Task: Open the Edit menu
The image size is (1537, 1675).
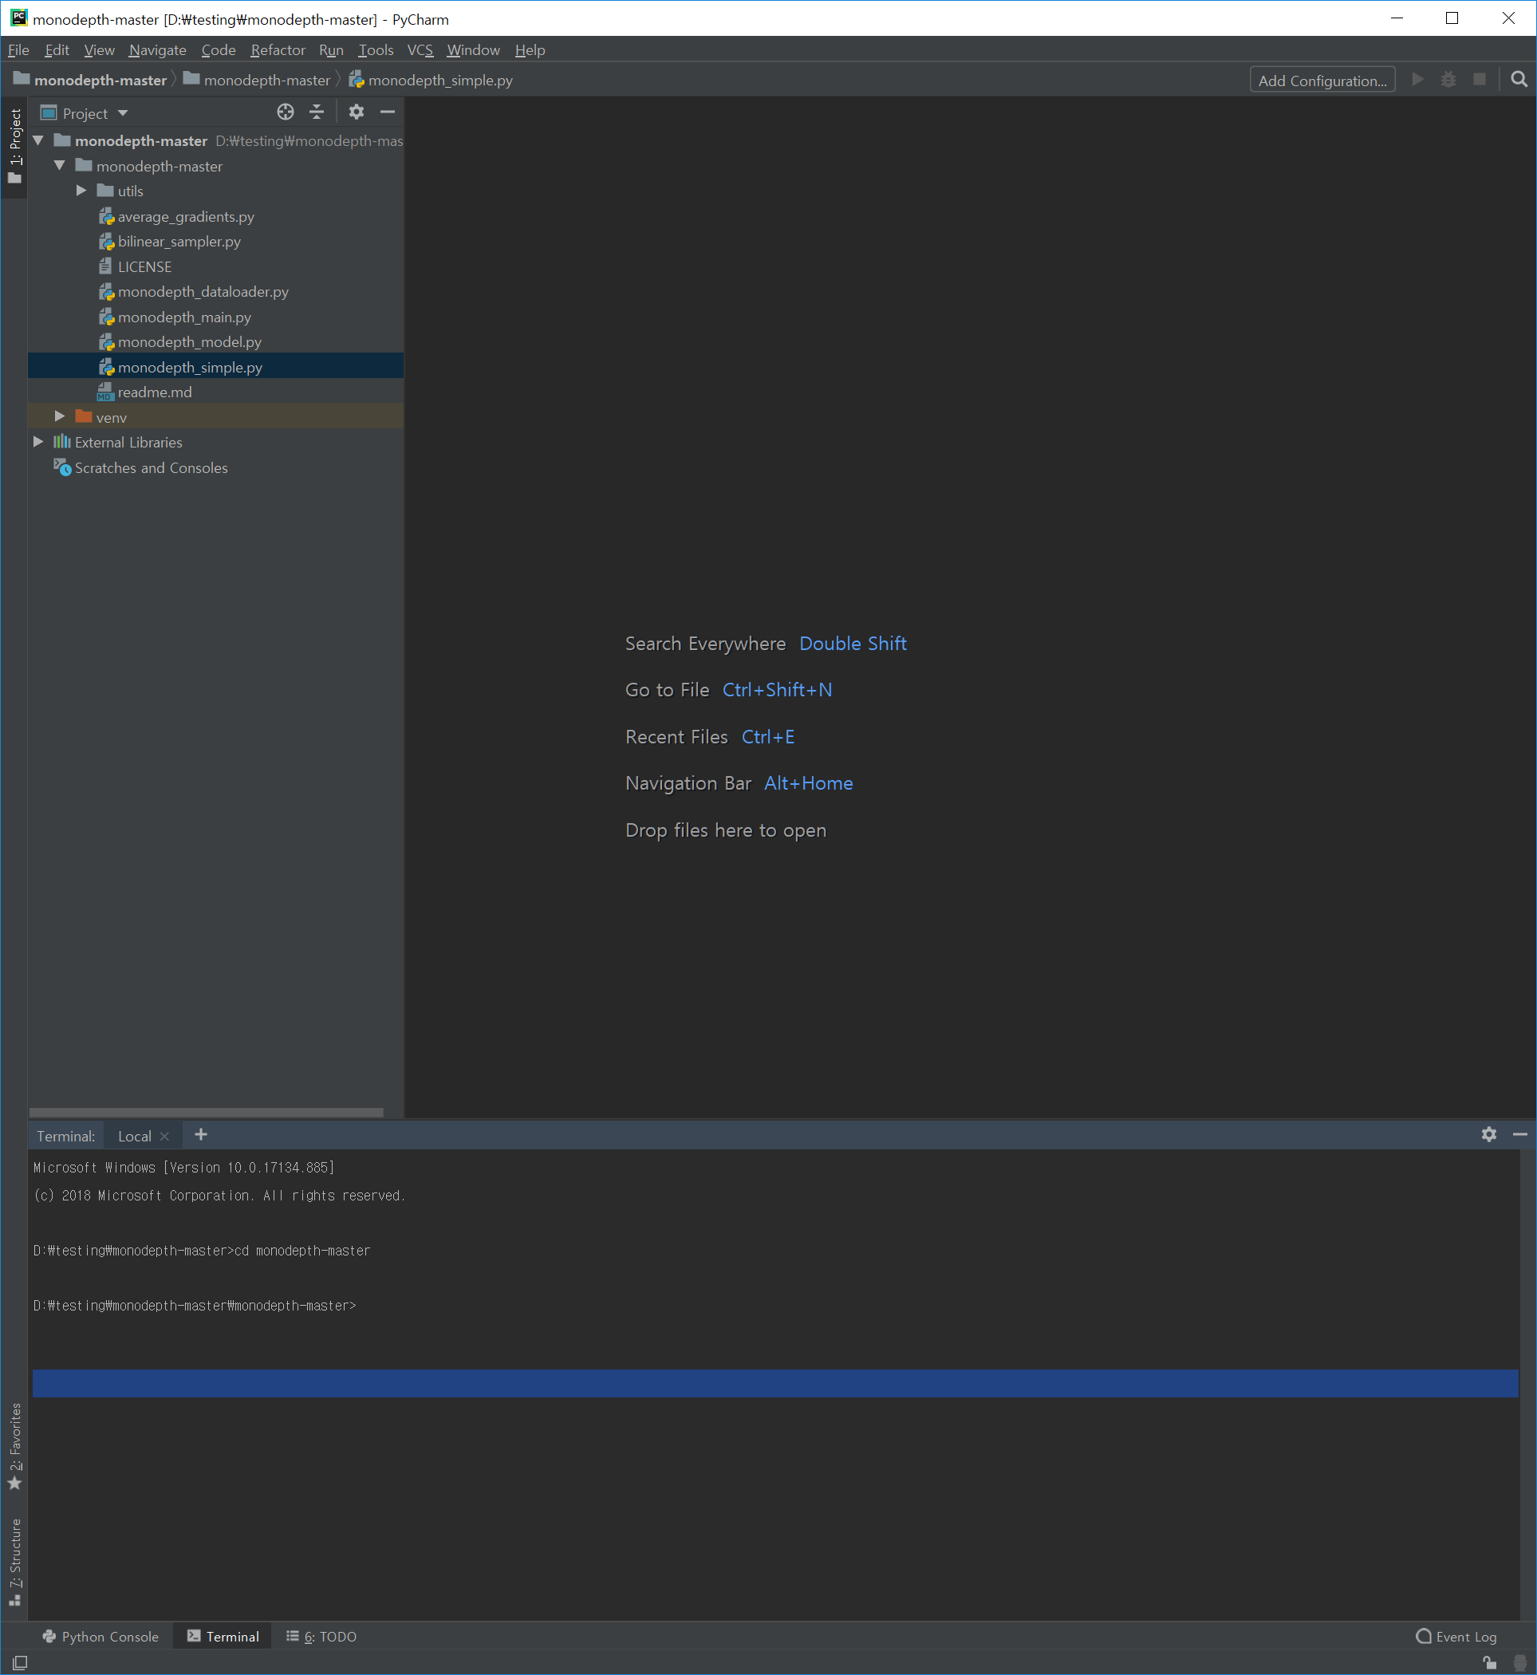Action: point(57,50)
